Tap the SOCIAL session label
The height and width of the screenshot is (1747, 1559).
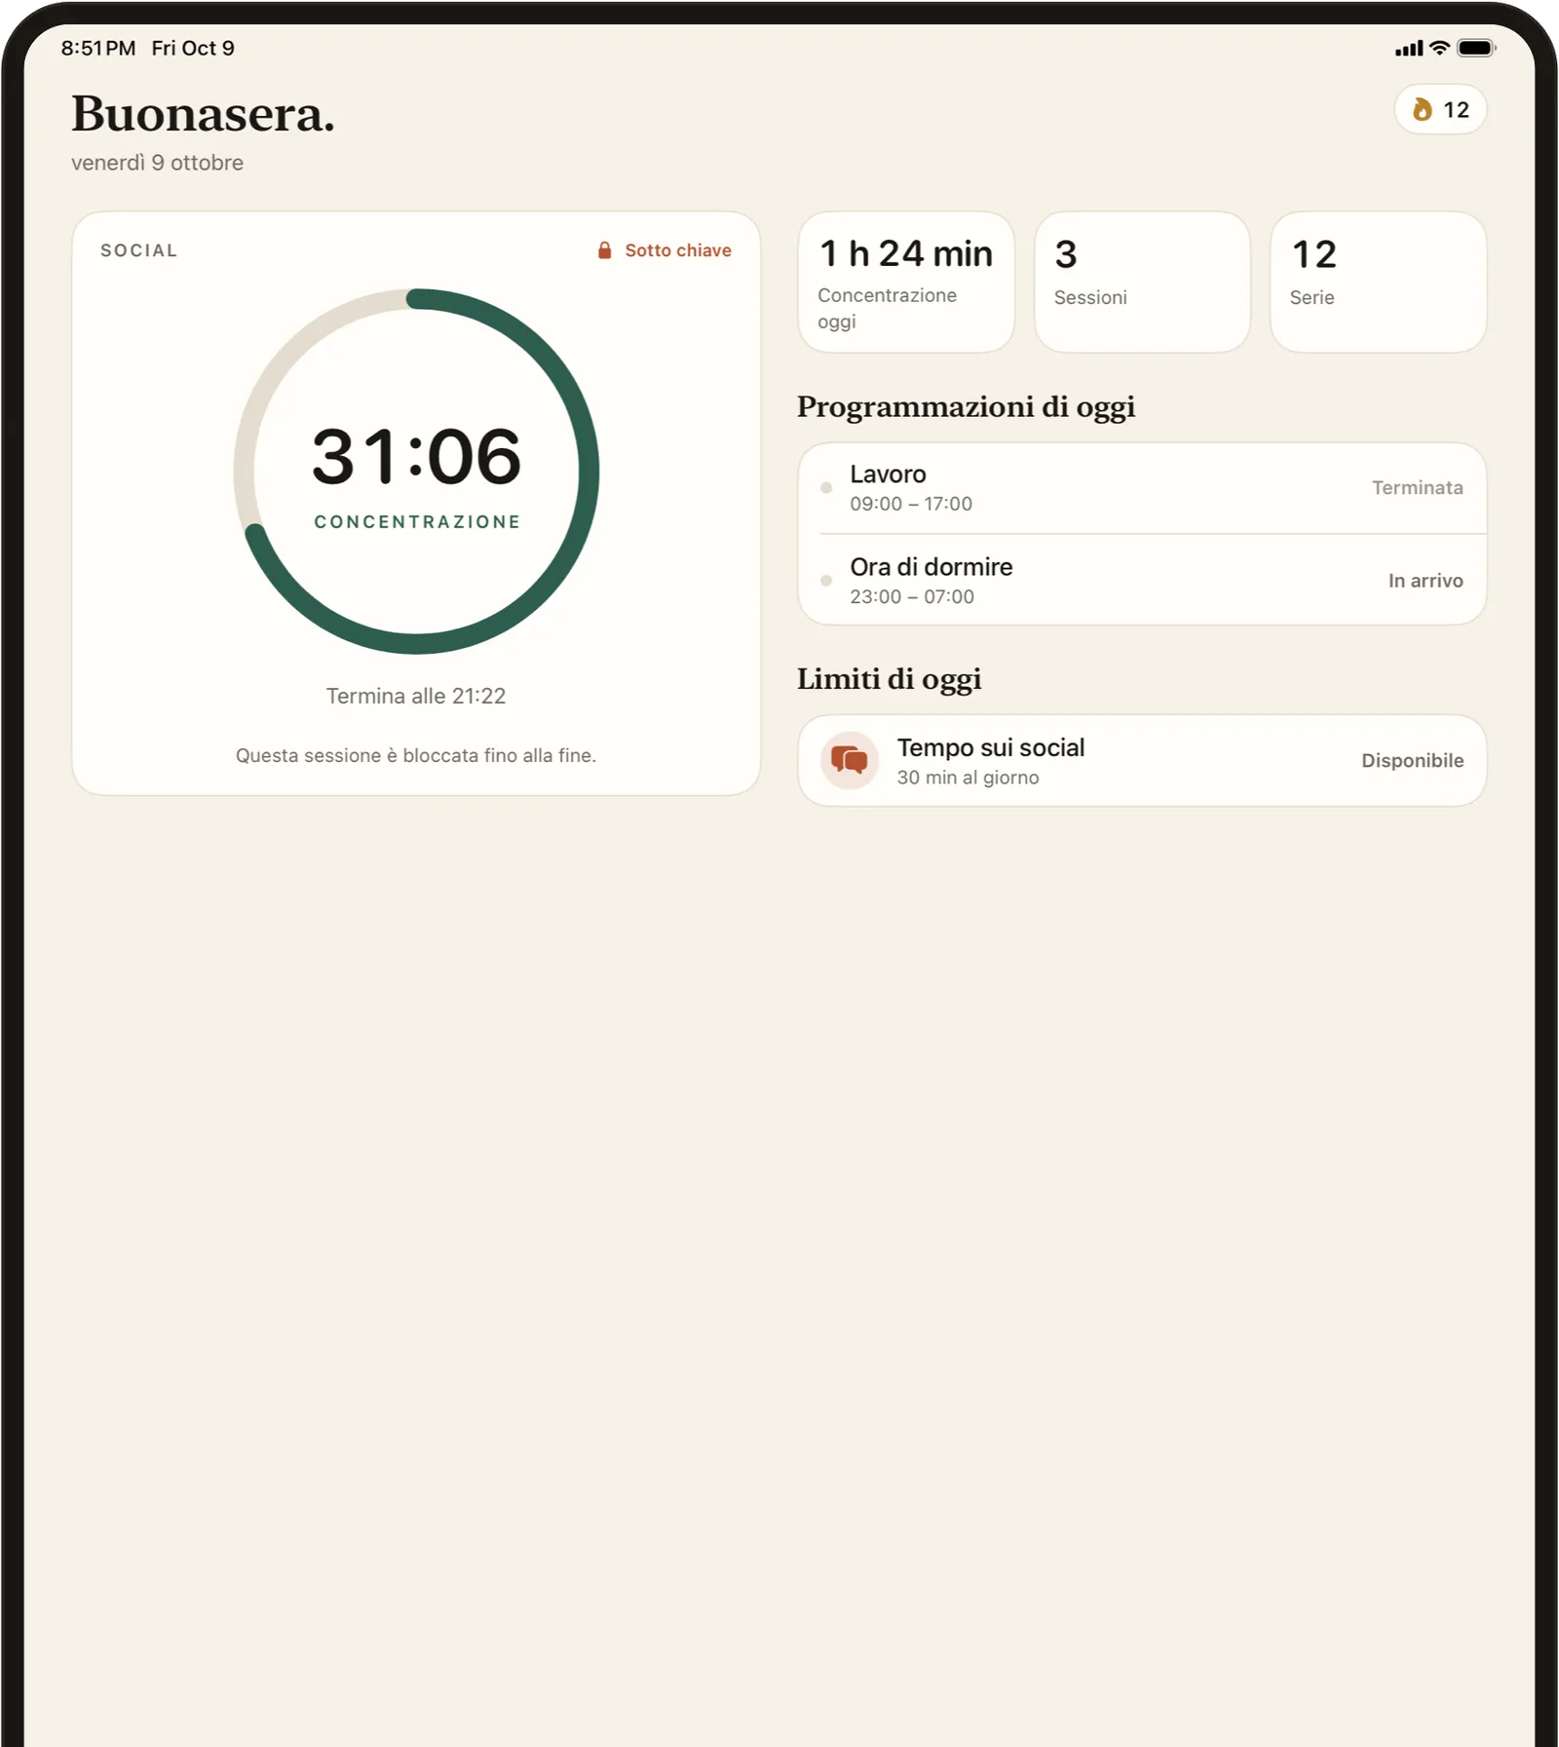(x=139, y=250)
